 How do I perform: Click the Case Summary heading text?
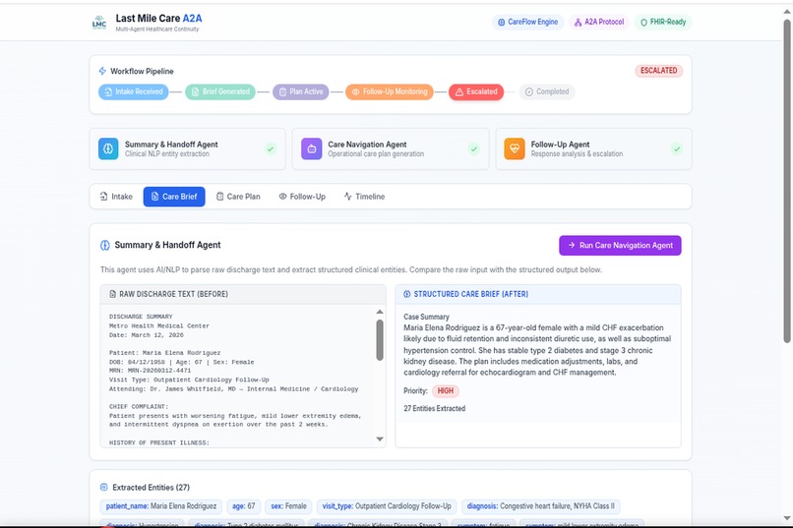pos(426,317)
